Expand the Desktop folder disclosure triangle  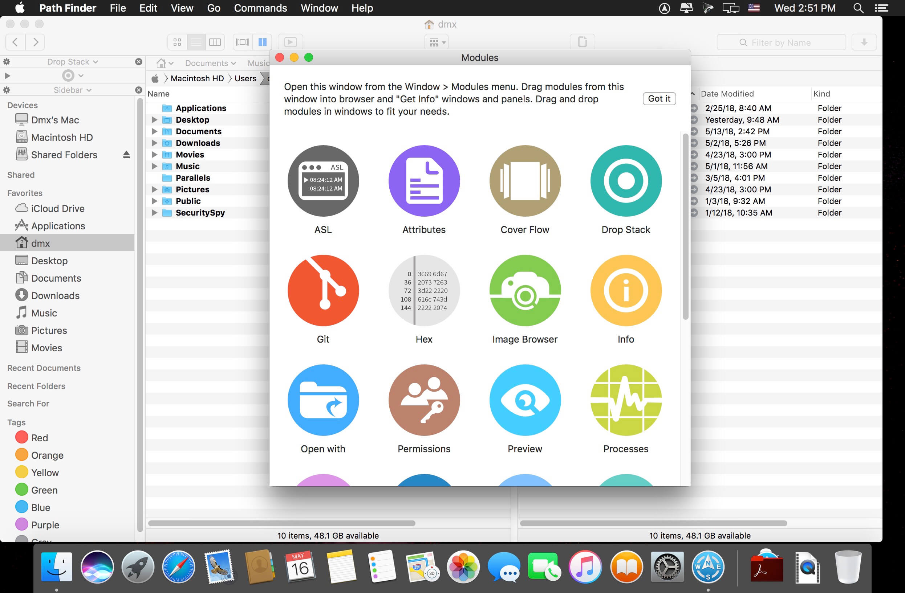(154, 120)
